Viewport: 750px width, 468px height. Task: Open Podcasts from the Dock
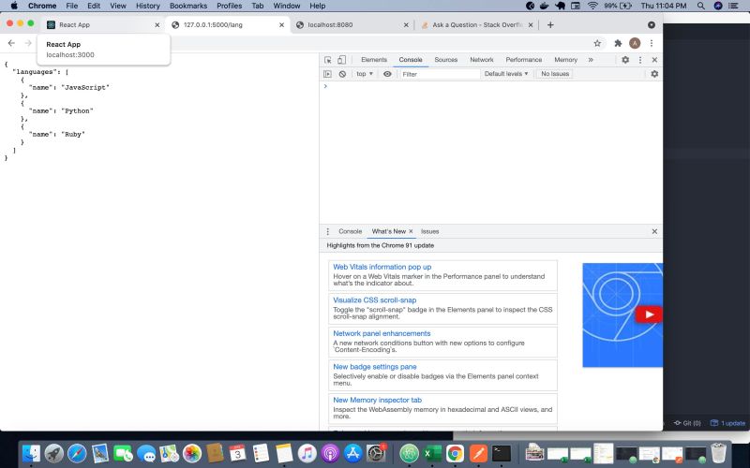330,453
